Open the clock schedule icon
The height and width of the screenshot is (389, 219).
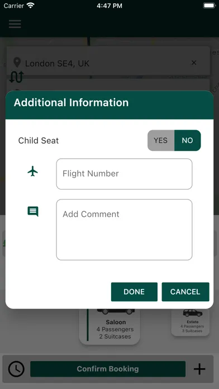click(x=16, y=369)
